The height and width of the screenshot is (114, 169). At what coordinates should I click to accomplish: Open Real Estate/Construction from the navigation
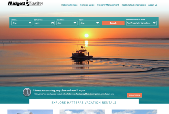click(x=134, y=5)
